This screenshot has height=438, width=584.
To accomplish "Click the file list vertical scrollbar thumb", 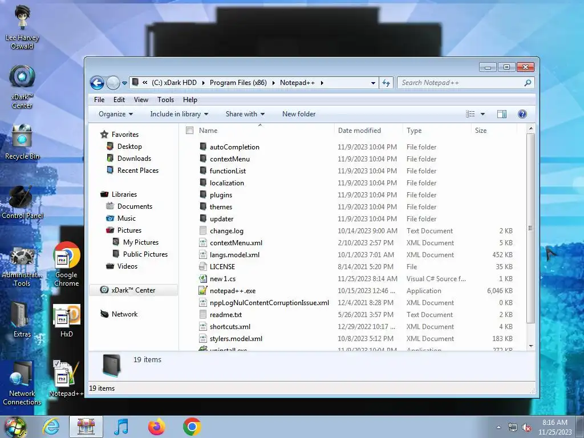I will point(530,228).
